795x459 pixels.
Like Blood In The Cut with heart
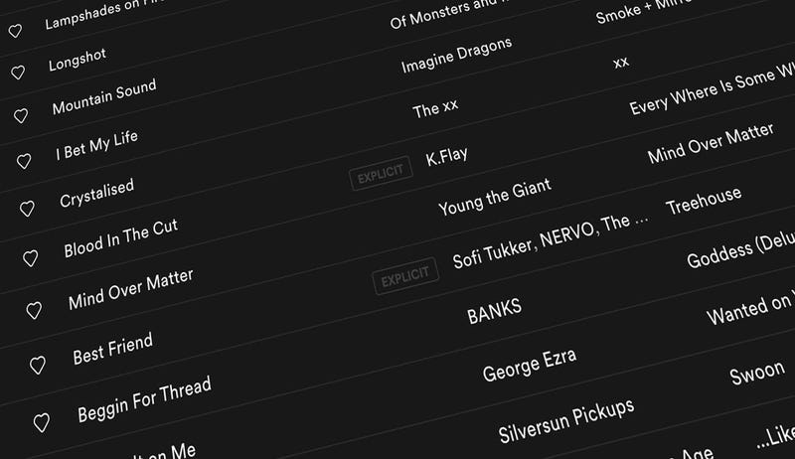pos(31,258)
